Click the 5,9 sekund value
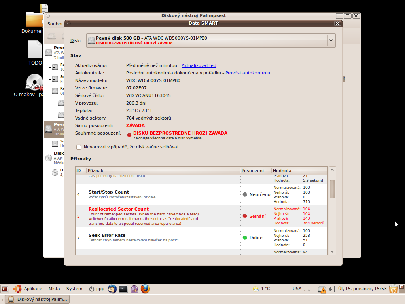This screenshot has height=304, width=405. click(x=313, y=180)
